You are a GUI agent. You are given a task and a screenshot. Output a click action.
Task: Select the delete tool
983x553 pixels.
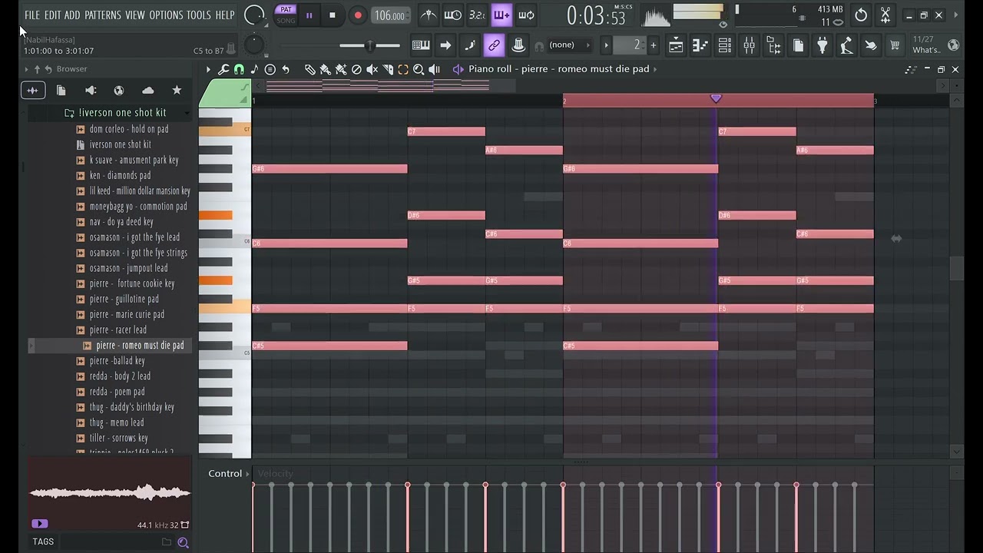coord(356,69)
